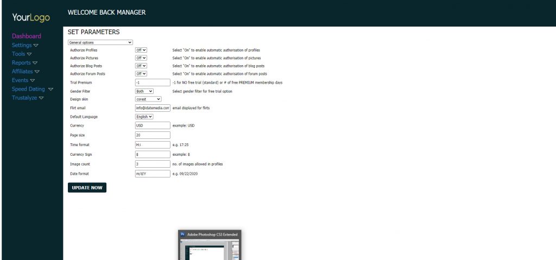The width and height of the screenshot is (556, 260).
Task: Click the Authorize Blog Posts label
Action: pyautogui.click(x=86, y=66)
